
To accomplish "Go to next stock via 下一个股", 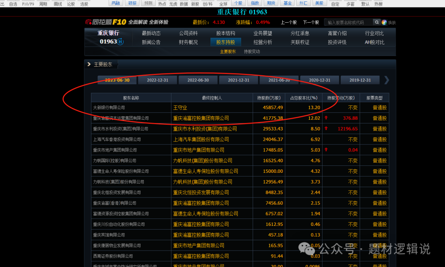I will pyautogui.click(x=311, y=22).
